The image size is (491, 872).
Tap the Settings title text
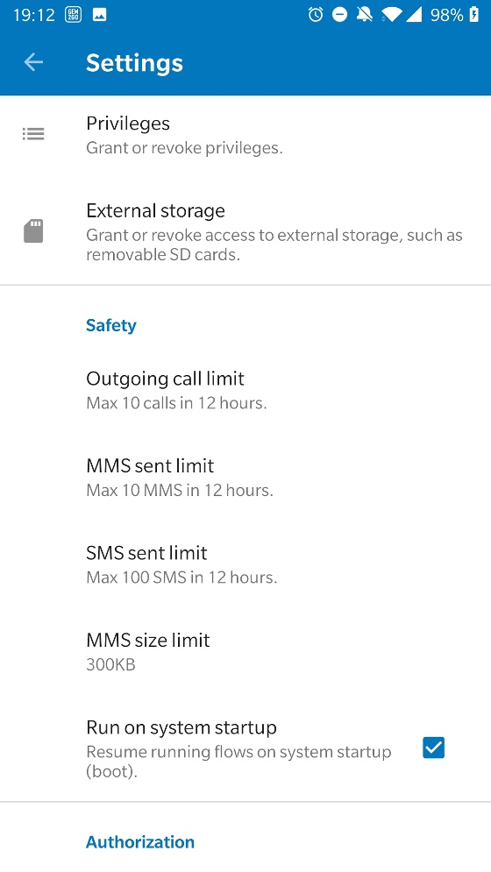coord(134,63)
